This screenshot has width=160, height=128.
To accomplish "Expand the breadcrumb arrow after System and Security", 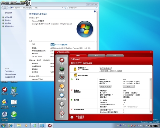I will coord(33,8).
